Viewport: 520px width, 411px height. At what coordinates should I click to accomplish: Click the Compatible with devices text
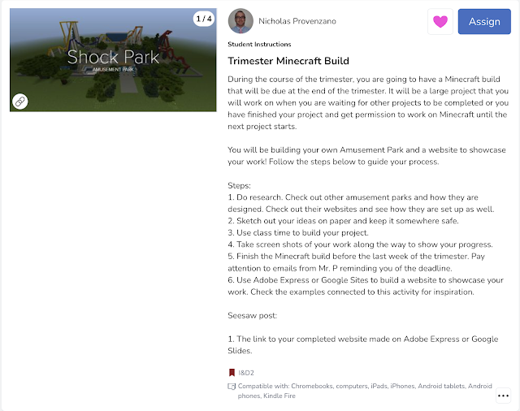click(365, 391)
